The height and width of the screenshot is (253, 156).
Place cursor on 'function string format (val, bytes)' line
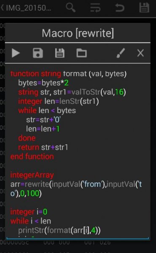[68, 74]
